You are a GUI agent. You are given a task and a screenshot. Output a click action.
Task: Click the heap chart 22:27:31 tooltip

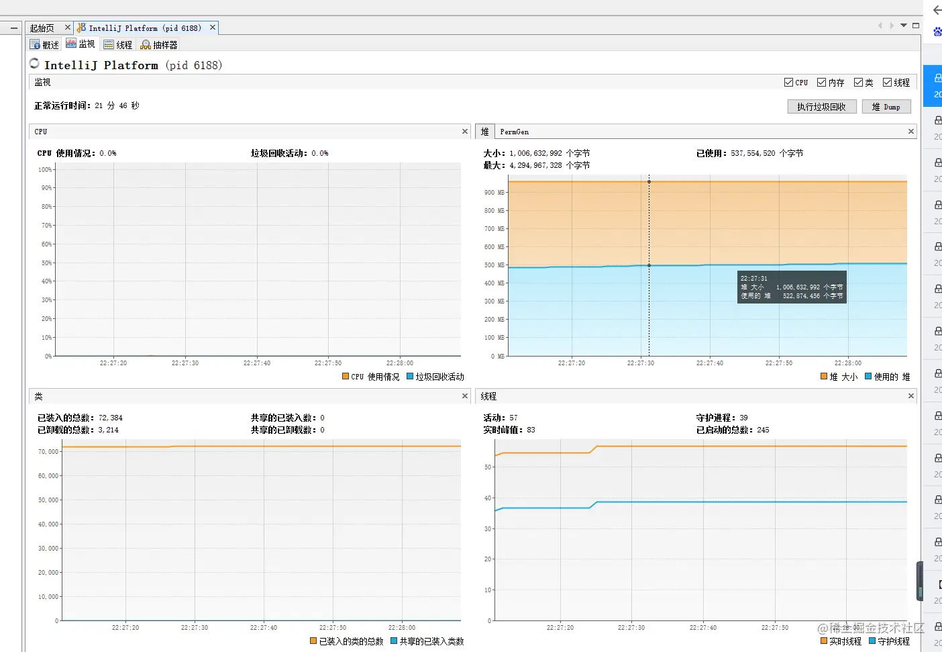pyautogui.click(x=792, y=287)
